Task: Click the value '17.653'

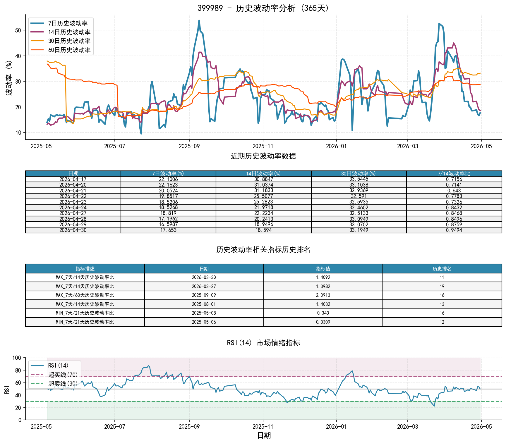Action: coord(168,230)
